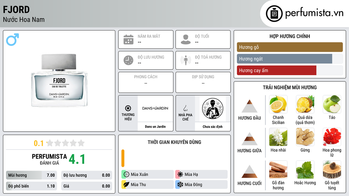Image resolution: width=349 pixels, height=196 pixels.
Task: Click the sillage icon beside Độ toả hương
Action: tap(186, 60)
